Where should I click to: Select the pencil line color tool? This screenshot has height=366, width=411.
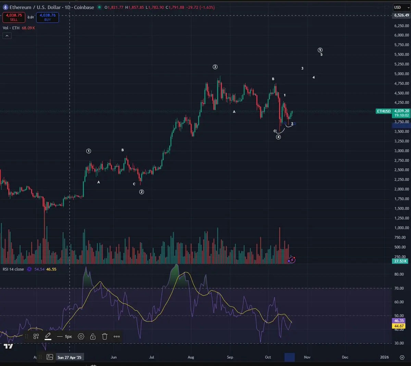[48, 336]
